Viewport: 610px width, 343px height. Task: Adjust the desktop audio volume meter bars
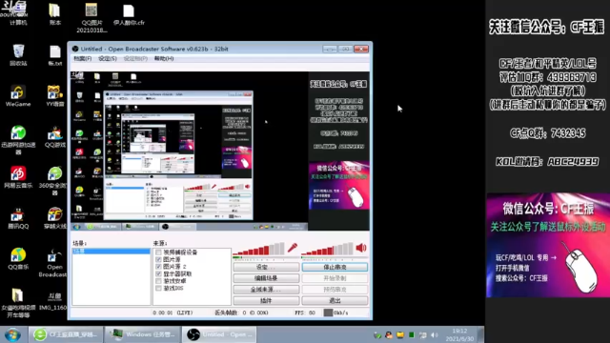[x=327, y=249]
